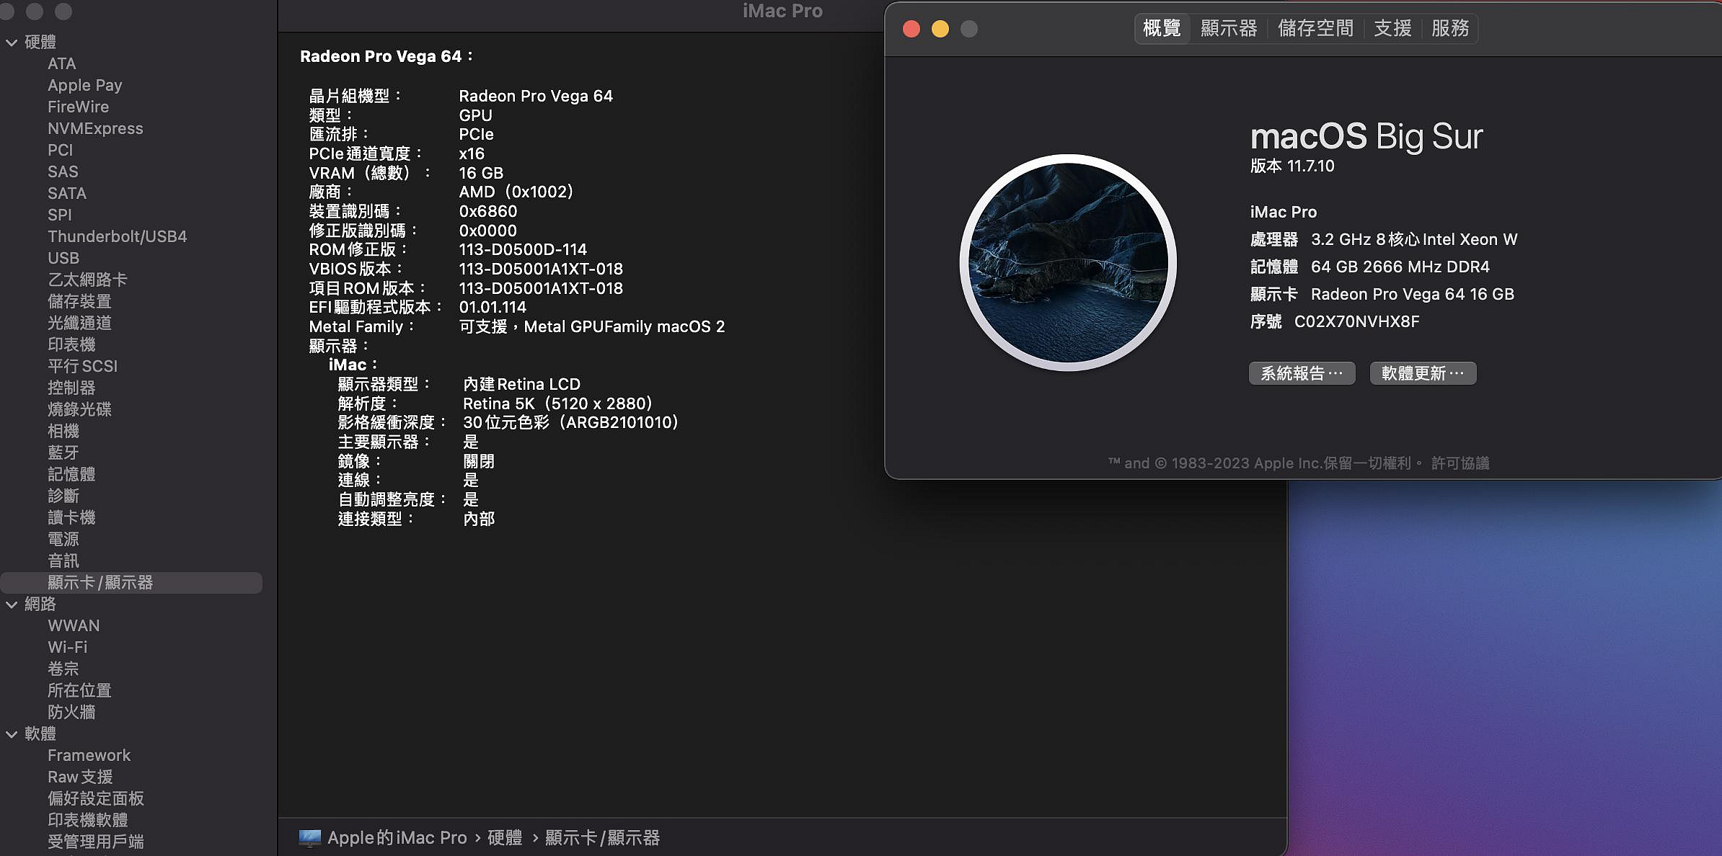Image resolution: width=1722 pixels, height=856 pixels.
Task: Select ATA in the sidebar
Action: 62,64
